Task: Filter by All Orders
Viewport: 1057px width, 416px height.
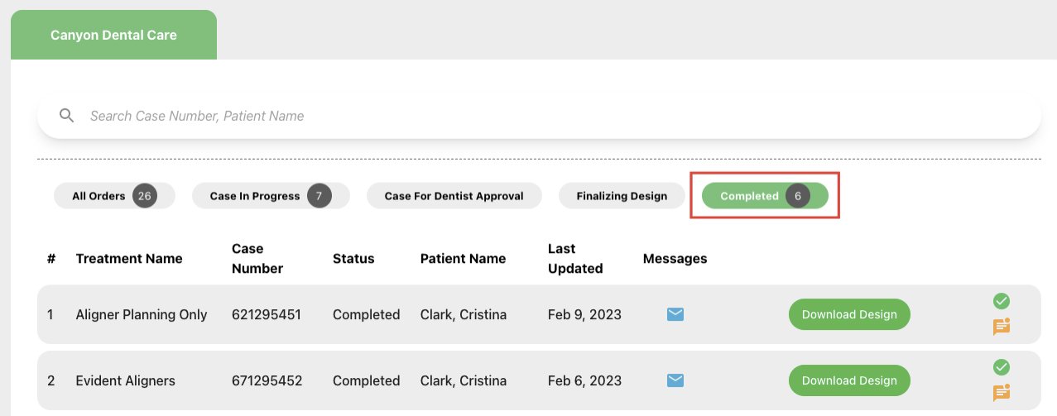Action: point(114,196)
